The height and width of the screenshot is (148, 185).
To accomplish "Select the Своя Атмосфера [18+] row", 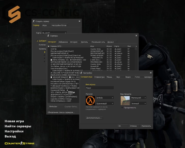I will 91,68.
